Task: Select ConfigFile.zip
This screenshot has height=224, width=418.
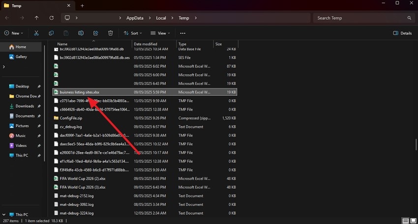Action: pos(145,118)
